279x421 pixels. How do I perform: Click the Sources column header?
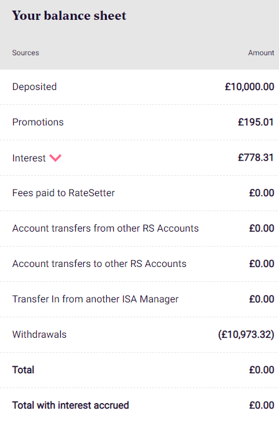25,53
